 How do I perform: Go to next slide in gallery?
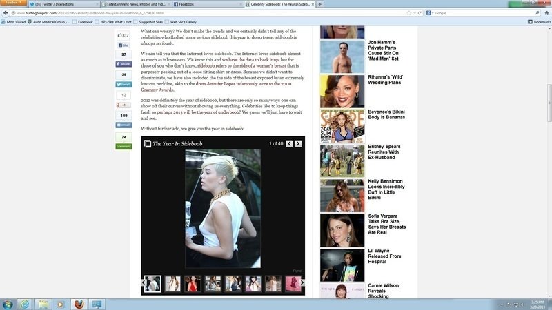(x=298, y=143)
